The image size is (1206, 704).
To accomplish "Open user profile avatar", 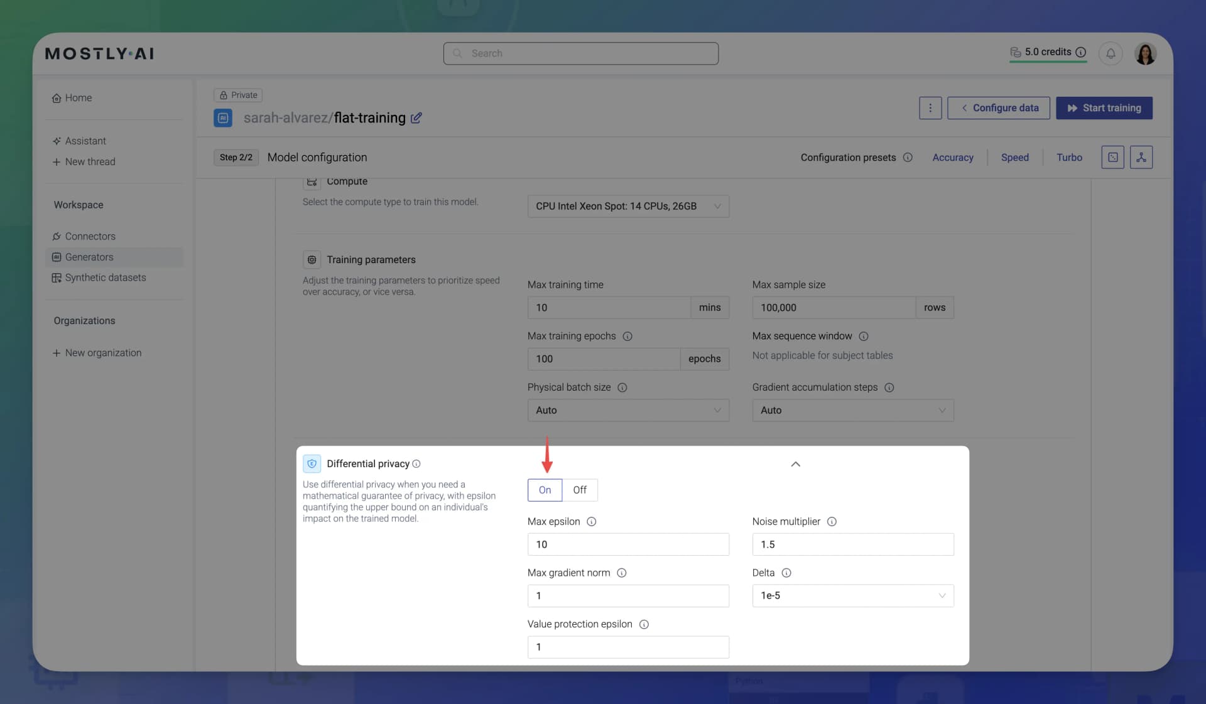I will 1145,53.
